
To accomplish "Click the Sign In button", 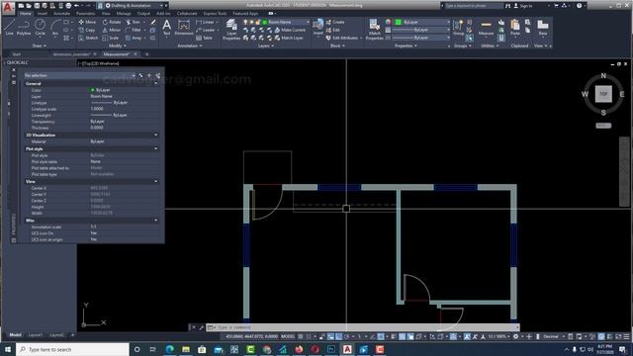I will [x=523, y=6].
